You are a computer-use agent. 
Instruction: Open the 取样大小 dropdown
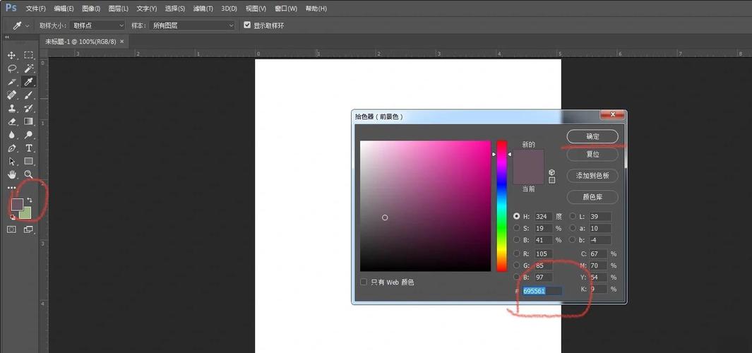(x=98, y=25)
